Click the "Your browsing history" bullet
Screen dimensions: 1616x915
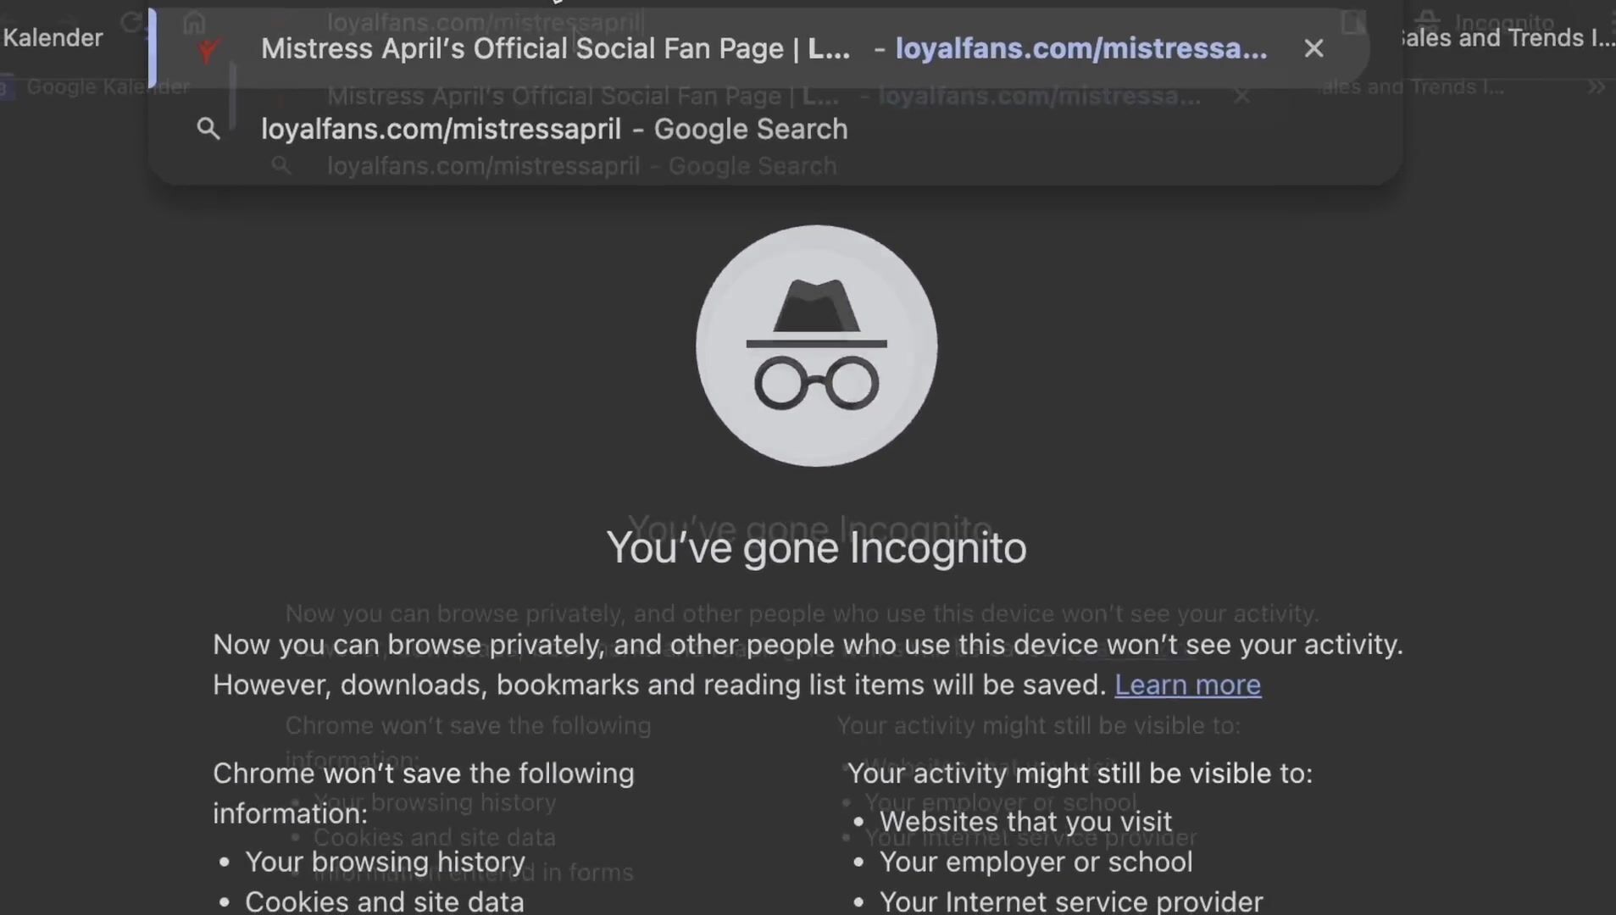point(385,862)
